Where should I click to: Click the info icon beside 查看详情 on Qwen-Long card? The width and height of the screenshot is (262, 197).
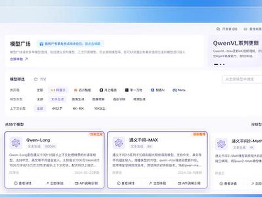[16, 183]
